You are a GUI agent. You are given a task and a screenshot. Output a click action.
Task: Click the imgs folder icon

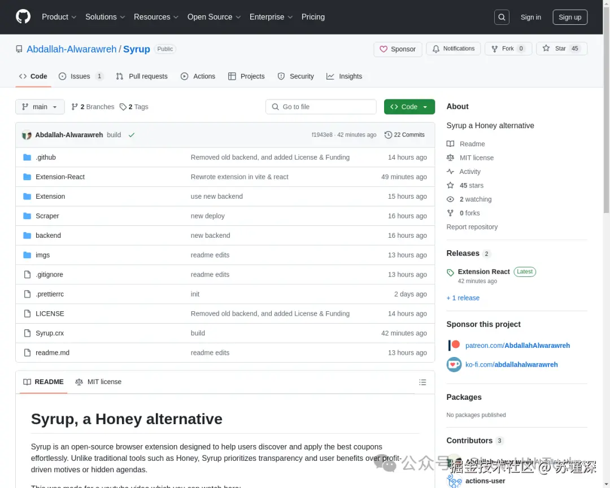pyautogui.click(x=27, y=255)
